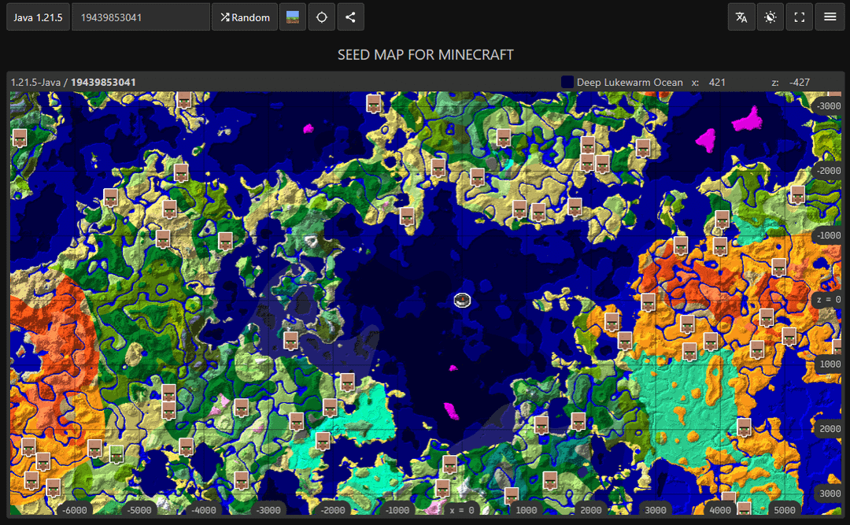
Task: Click the z coordinate value -427
Action: tap(800, 82)
